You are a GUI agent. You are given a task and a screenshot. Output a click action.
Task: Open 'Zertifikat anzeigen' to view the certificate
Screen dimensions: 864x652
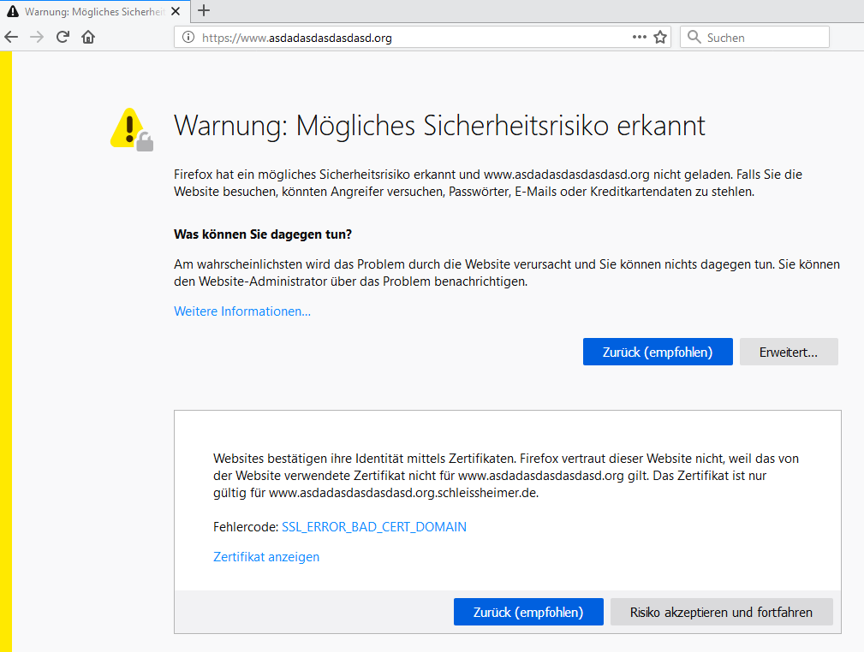click(x=266, y=557)
